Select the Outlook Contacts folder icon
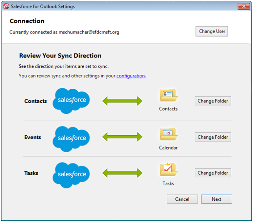Image resolution: width=253 pixels, height=222 pixels. point(168,96)
